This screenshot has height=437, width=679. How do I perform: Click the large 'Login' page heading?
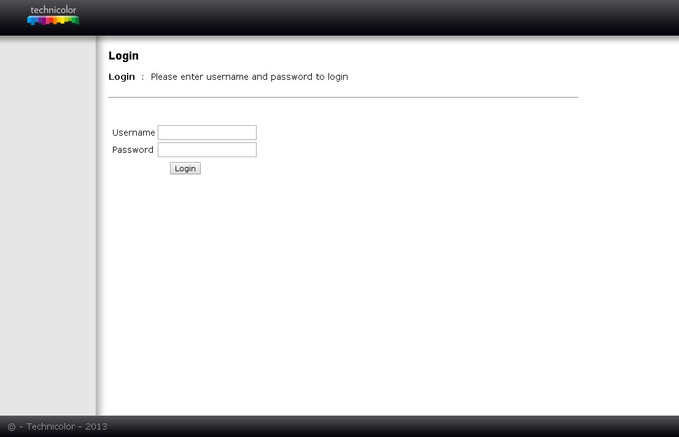(x=123, y=56)
